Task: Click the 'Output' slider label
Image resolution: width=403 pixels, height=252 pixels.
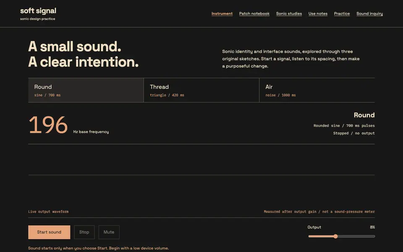Action: [x=314, y=227]
